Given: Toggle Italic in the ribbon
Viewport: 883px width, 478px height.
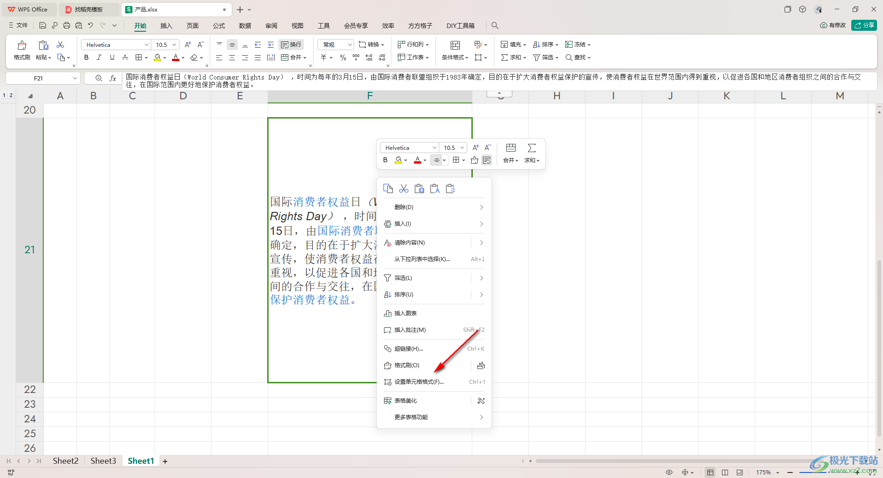Looking at the screenshot, I should click(99, 57).
